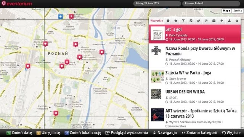Select the person category icon
Screen dimensions: 244x137
(229, 21)
